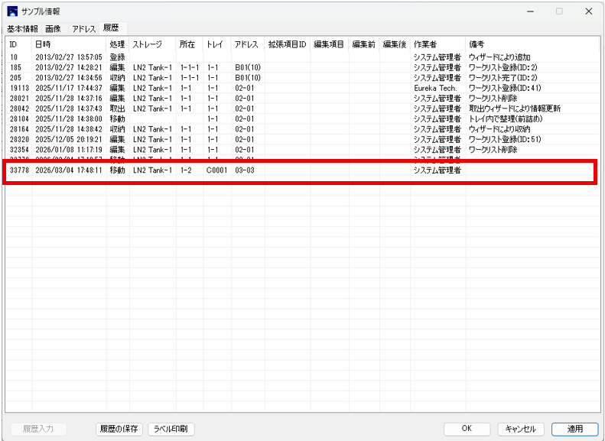Confirm with the OK button
This screenshot has height=441, width=605.
coord(466,429)
